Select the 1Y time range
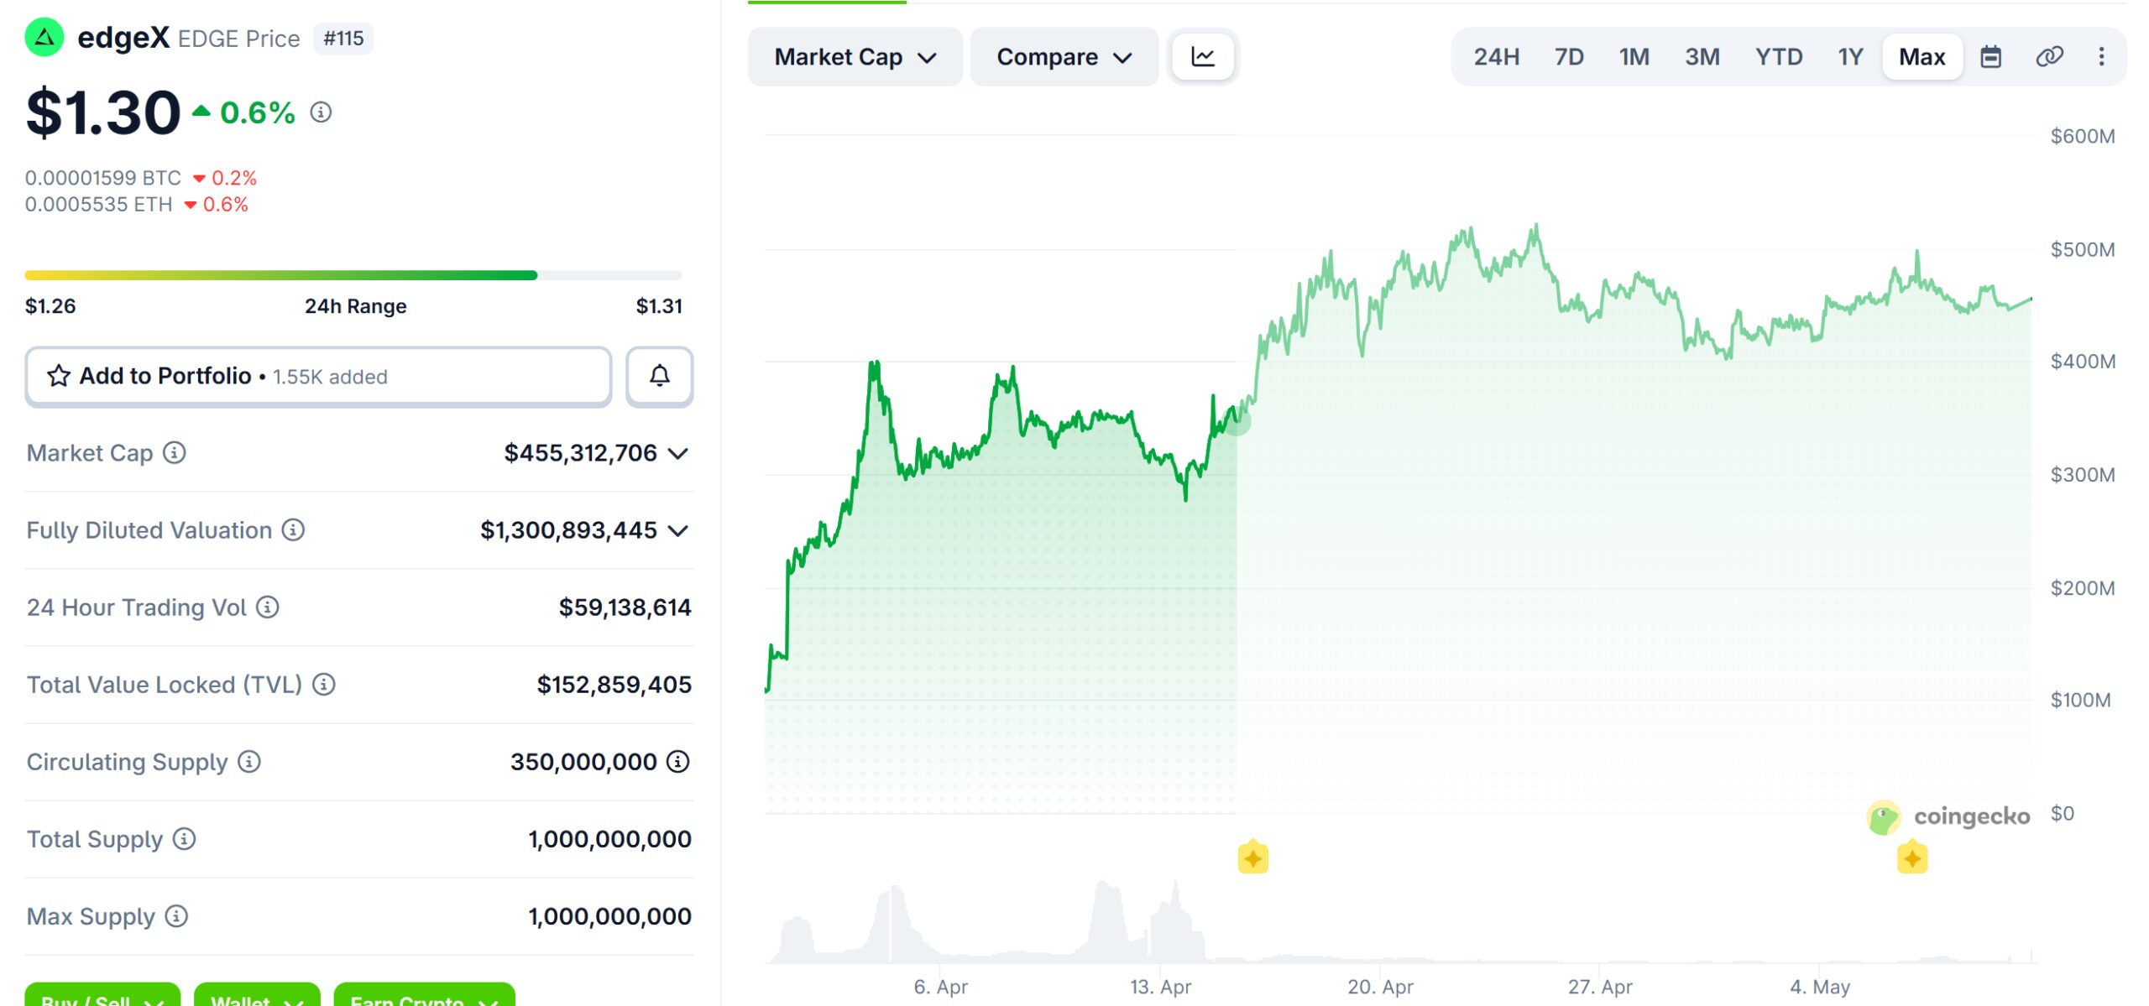Viewport: 2149px width, 1006px height. pos(1850,57)
